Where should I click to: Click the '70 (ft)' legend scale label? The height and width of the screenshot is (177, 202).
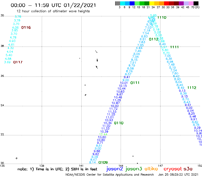coord(195,7)
